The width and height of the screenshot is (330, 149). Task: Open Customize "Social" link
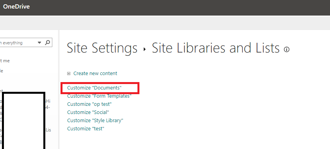(x=88, y=112)
